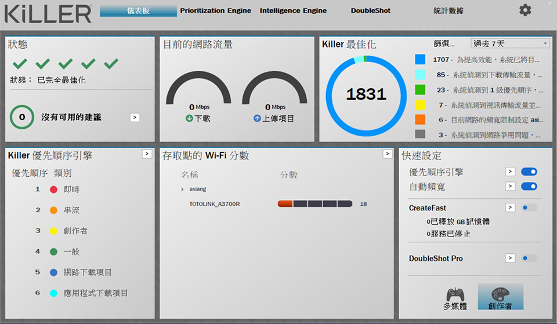The image size is (557, 324).
Task: Click the 名稱 column header
Action: click(x=189, y=174)
